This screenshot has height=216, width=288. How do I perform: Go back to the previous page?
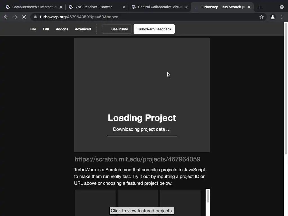click(x=6, y=17)
